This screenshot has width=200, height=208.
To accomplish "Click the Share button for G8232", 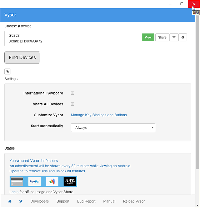I will click(162, 38).
